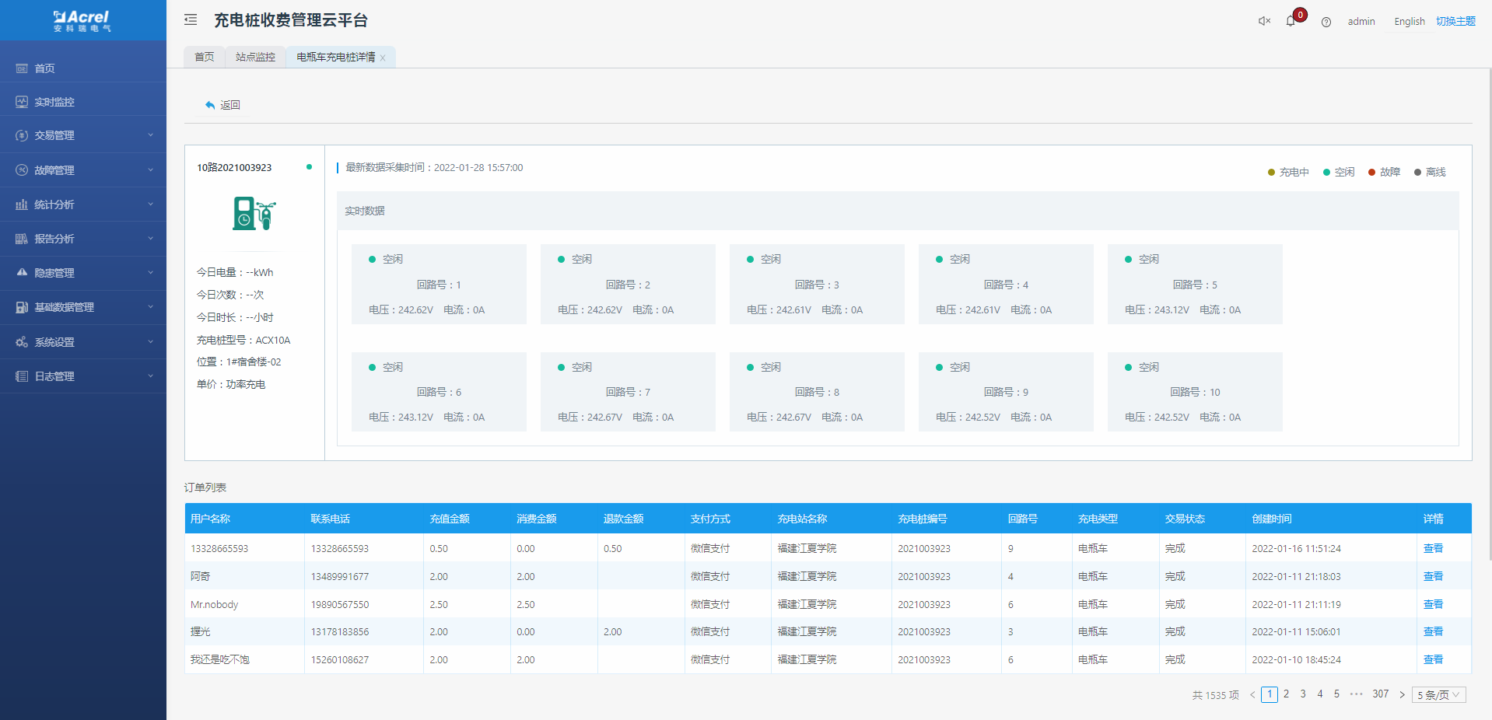
Task: Open the 5 条/页 page size dropdown
Action: [x=1439, y=695]
